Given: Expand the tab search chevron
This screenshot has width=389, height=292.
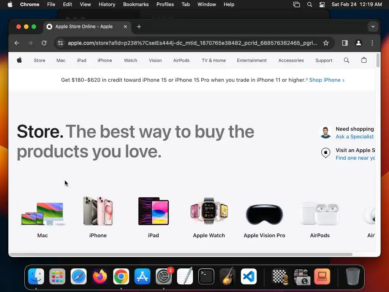Looking at the screenshot, I should coord(373,27).
